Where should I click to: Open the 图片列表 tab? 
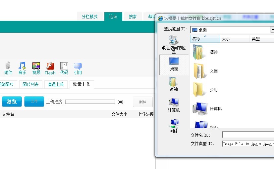point(30,84)
